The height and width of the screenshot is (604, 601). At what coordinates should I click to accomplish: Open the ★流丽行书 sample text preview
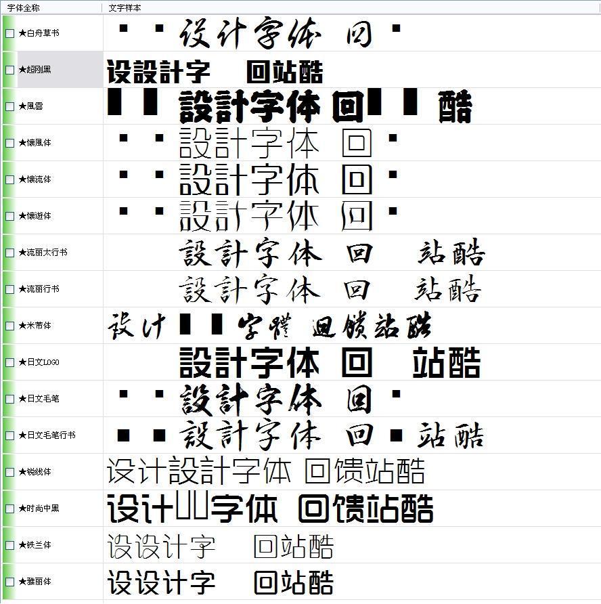330,289
